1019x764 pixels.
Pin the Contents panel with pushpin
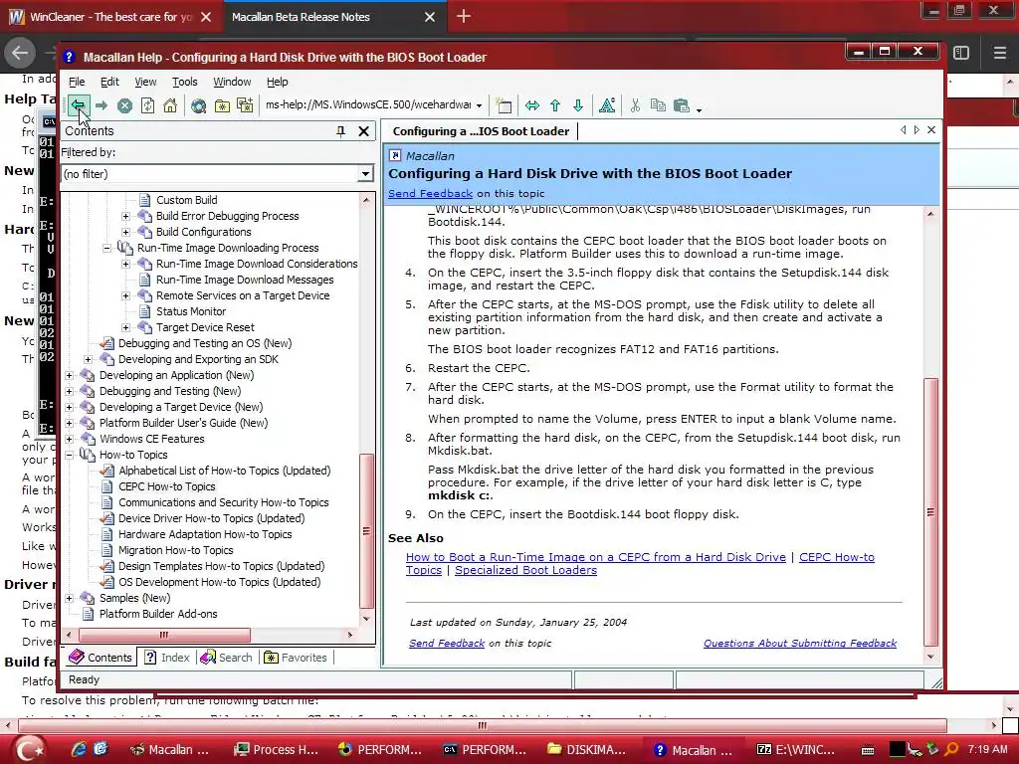340,131
